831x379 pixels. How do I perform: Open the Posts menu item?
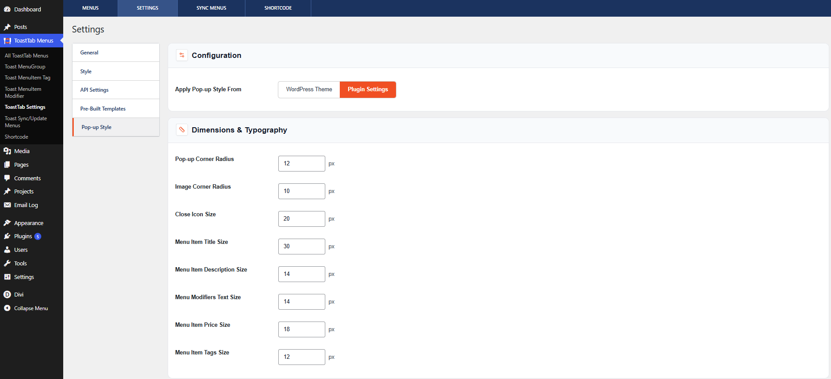[32, 27]
